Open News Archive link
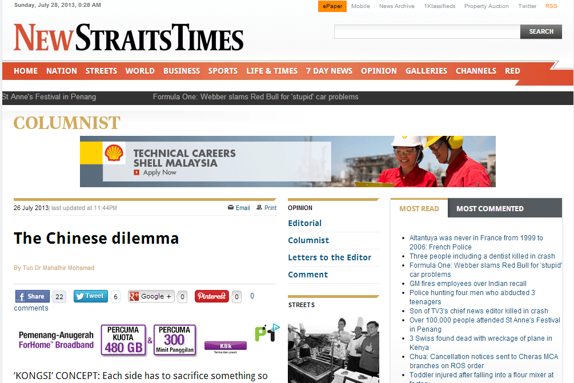Viewport: 574px width, 383px height. [x=397, y=6]
